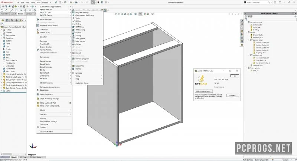Open Large Assembly Settings
This screenshot has height=161, width=297.
click(x=49, y=99)
